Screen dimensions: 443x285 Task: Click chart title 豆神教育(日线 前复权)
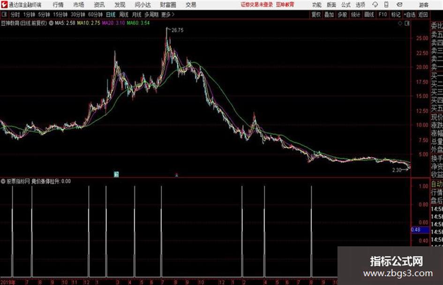[x=24, y=23]
